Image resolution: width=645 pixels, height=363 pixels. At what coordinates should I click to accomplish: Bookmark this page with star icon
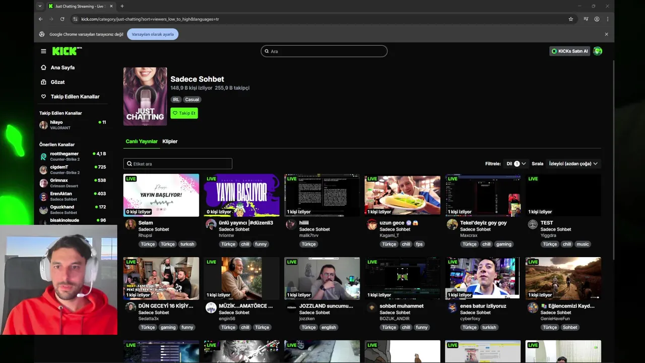[x=571, y=19]
